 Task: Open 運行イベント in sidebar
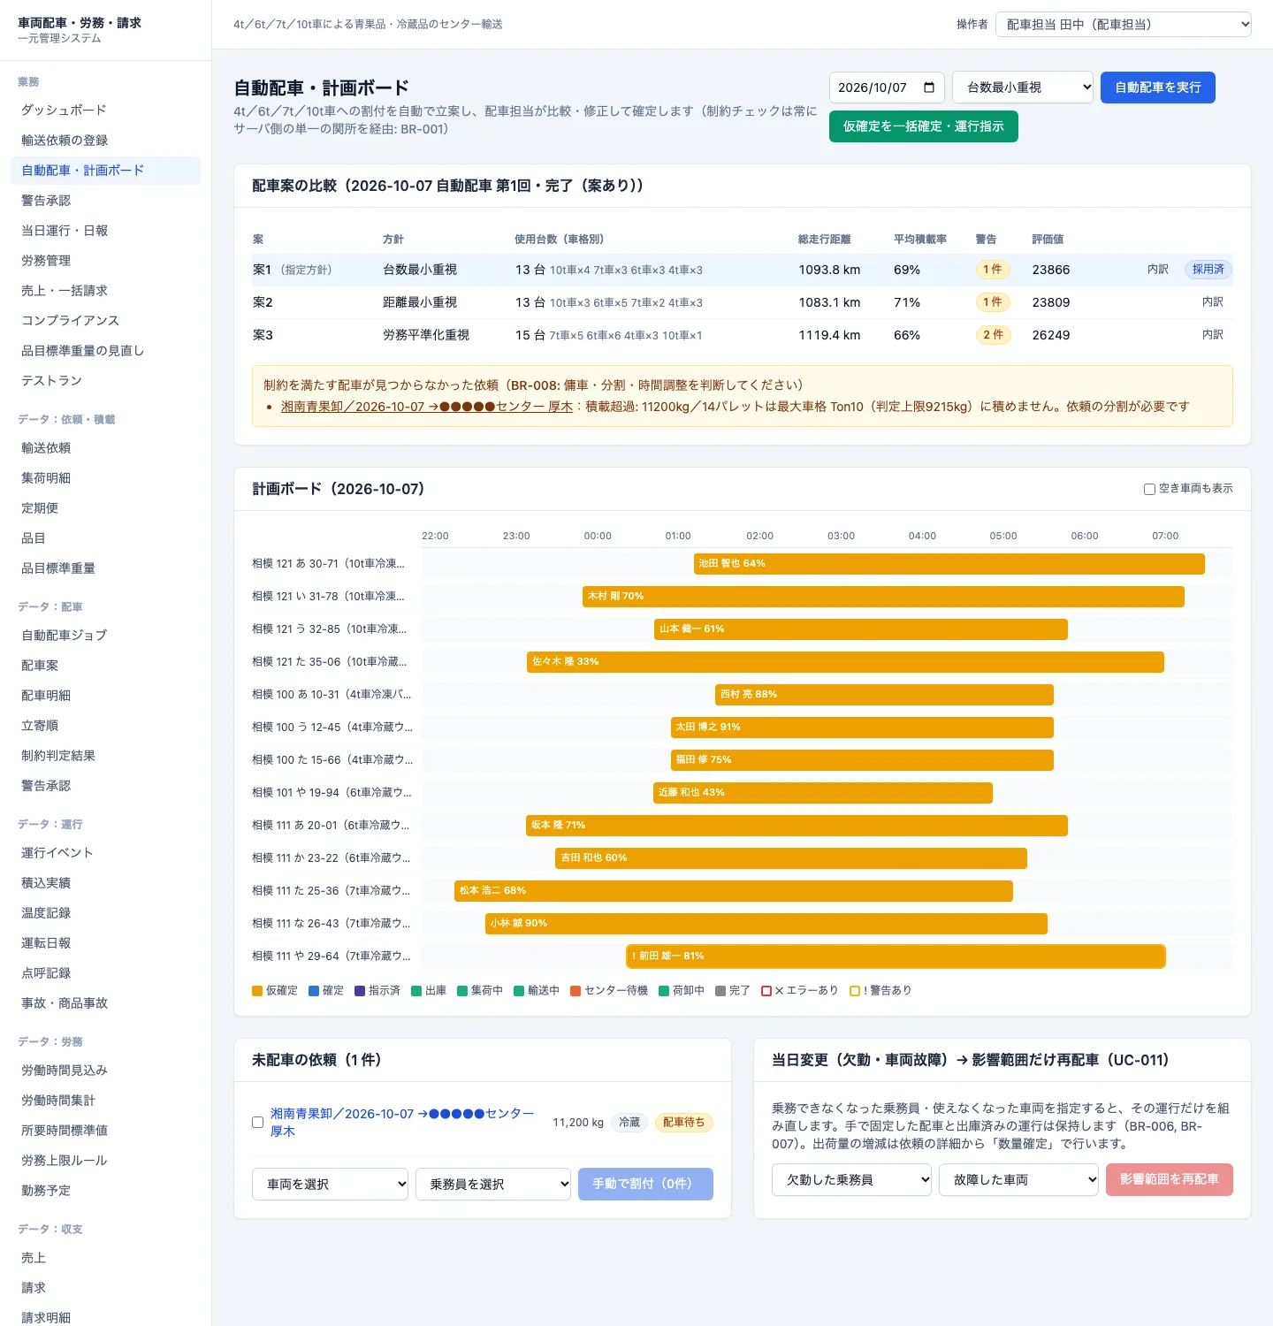pyautogui.click(x=105, y=853)
